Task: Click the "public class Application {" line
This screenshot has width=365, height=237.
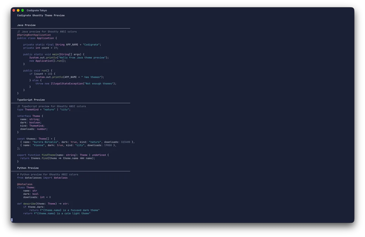Action: [37, 38]
